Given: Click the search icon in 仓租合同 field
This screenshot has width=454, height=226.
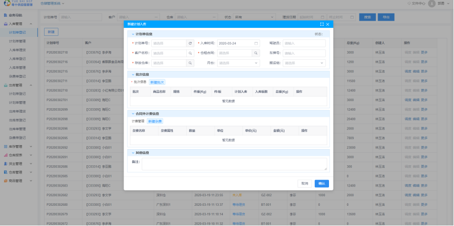Looking at the screenshot, I should [256, 53].
